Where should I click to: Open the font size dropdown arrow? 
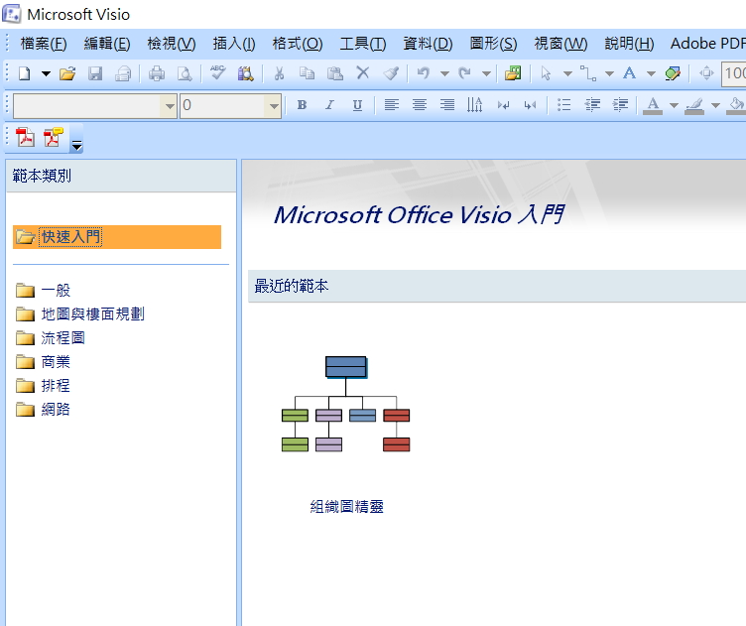[274, 105]
